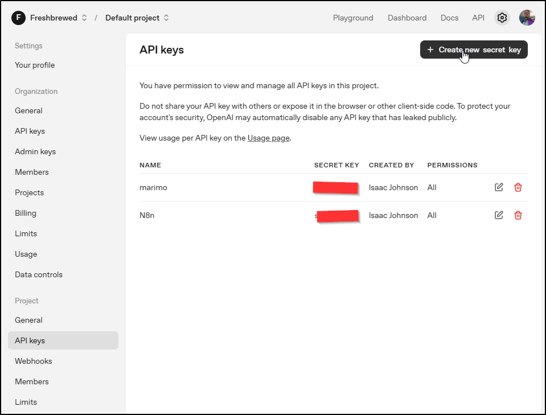Image resolution: width=546 pixels, height=415 pixels.
Task: Delete the N8n API key
Action: coord(518,215)
